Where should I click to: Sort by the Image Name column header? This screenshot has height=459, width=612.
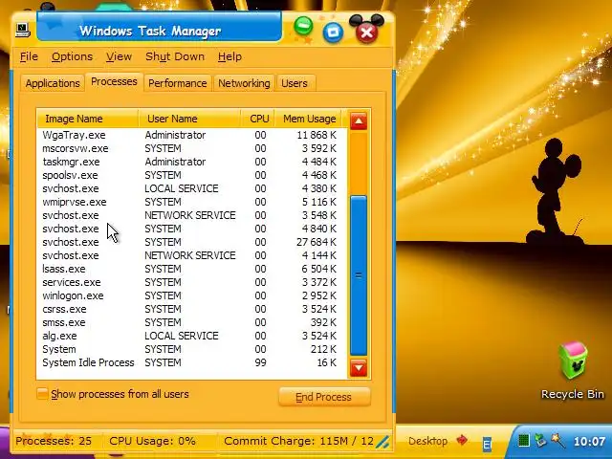(x=88, y=119)
